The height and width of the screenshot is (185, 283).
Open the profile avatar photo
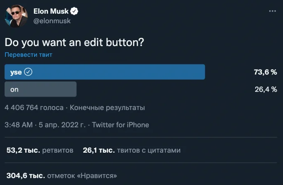pos(16,16)
